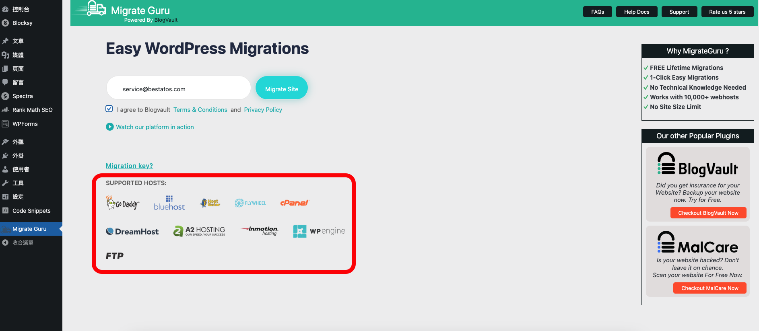Click the HostGator host logo
759x331 pixels.
click(210, 203)
